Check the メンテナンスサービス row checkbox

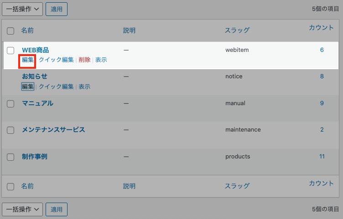[10, 130]
